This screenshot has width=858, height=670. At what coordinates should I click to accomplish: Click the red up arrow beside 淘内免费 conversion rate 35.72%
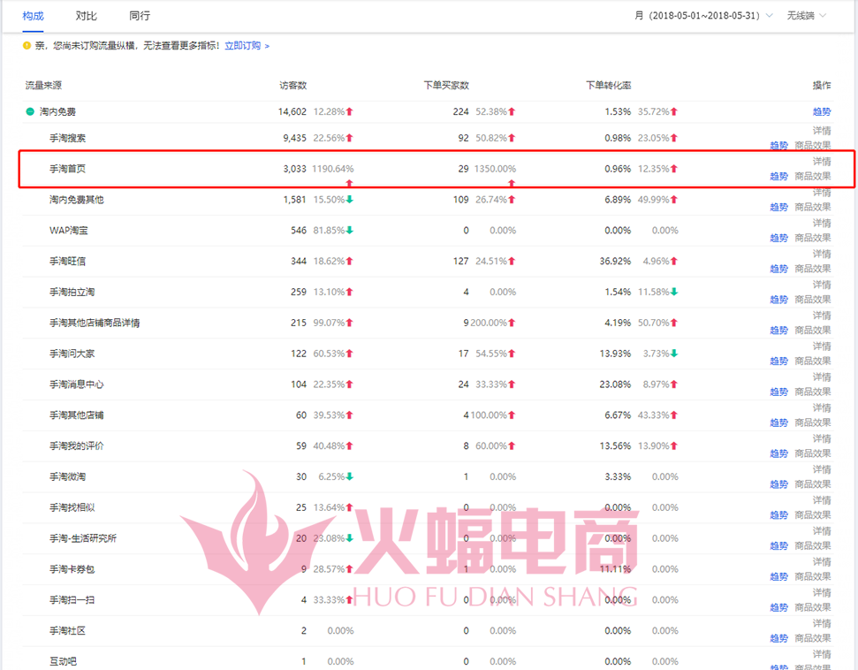[x=673, y=112]
